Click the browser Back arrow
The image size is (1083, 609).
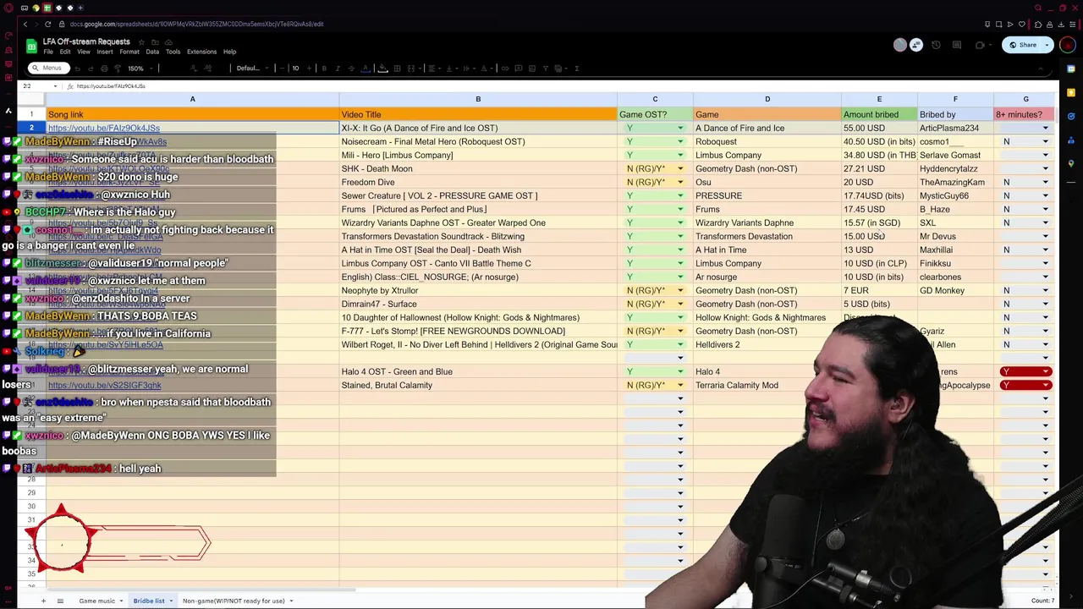[25, 24]
